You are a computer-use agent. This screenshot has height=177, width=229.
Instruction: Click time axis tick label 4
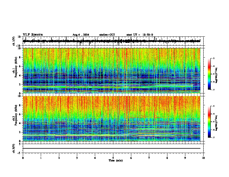click(x=95, y=158)
